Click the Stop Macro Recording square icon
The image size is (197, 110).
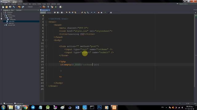(x=102, y=13)
